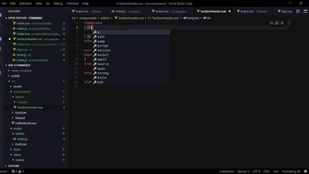Open the File menu
The width and height of the screenshot is (309, 174).
click(4, 3)
